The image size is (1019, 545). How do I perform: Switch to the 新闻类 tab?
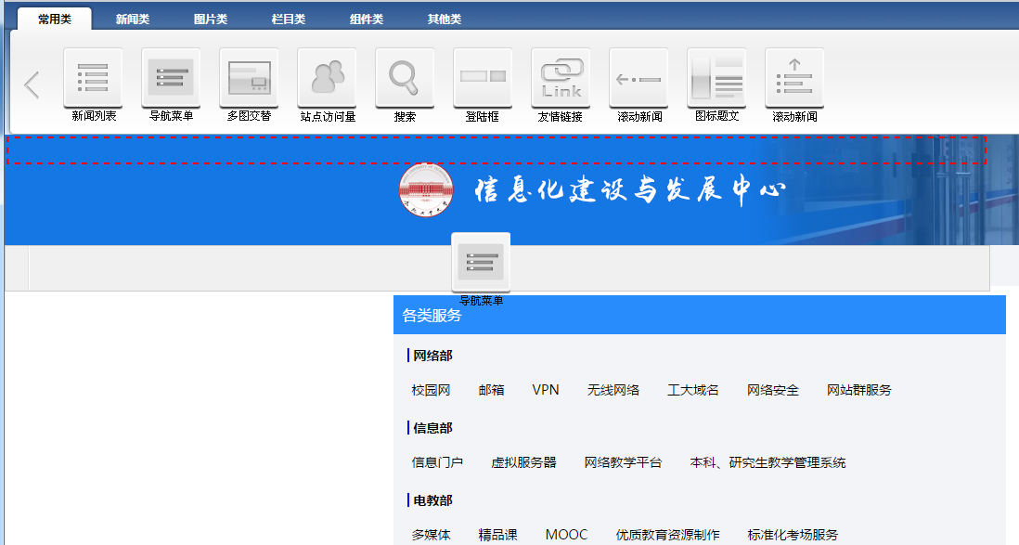point(133,19)
